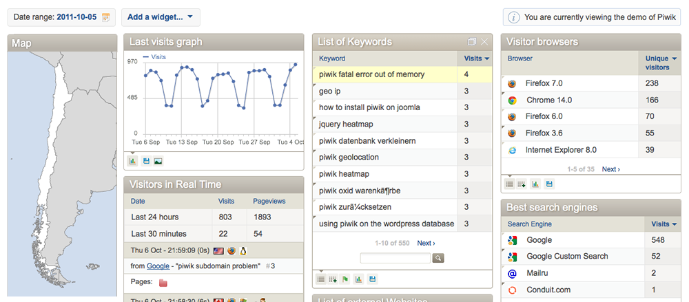The width and height of the screenshot is (689, 302).
Task: Select the 'jquery heatmap' keyword row
Action: [x=402, y=125]
